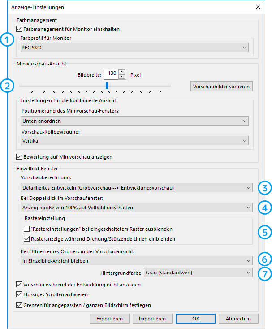Uncheck Bewertung auf Minivorschau anzeigen
This screenshot has height=329, width=272.
[x=19, y=157]
